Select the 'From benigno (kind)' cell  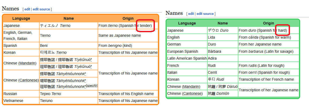[x=128, y=46]
